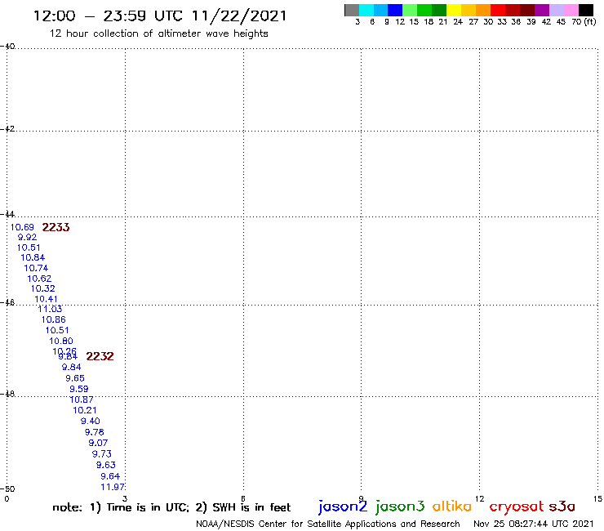Select the longitude axis label 6

pyautogui.click(x=243, y=498)
